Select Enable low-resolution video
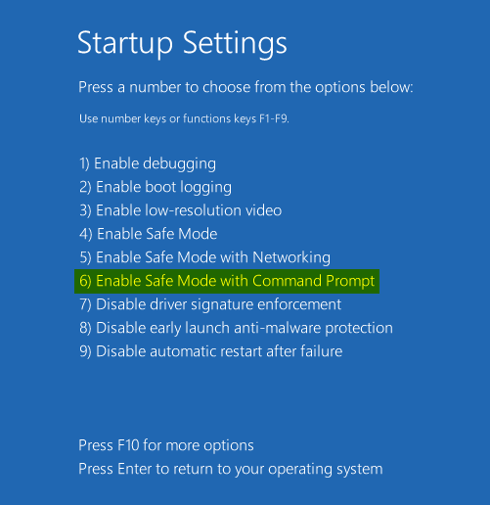Screen dimensions: 490x505 181,210
